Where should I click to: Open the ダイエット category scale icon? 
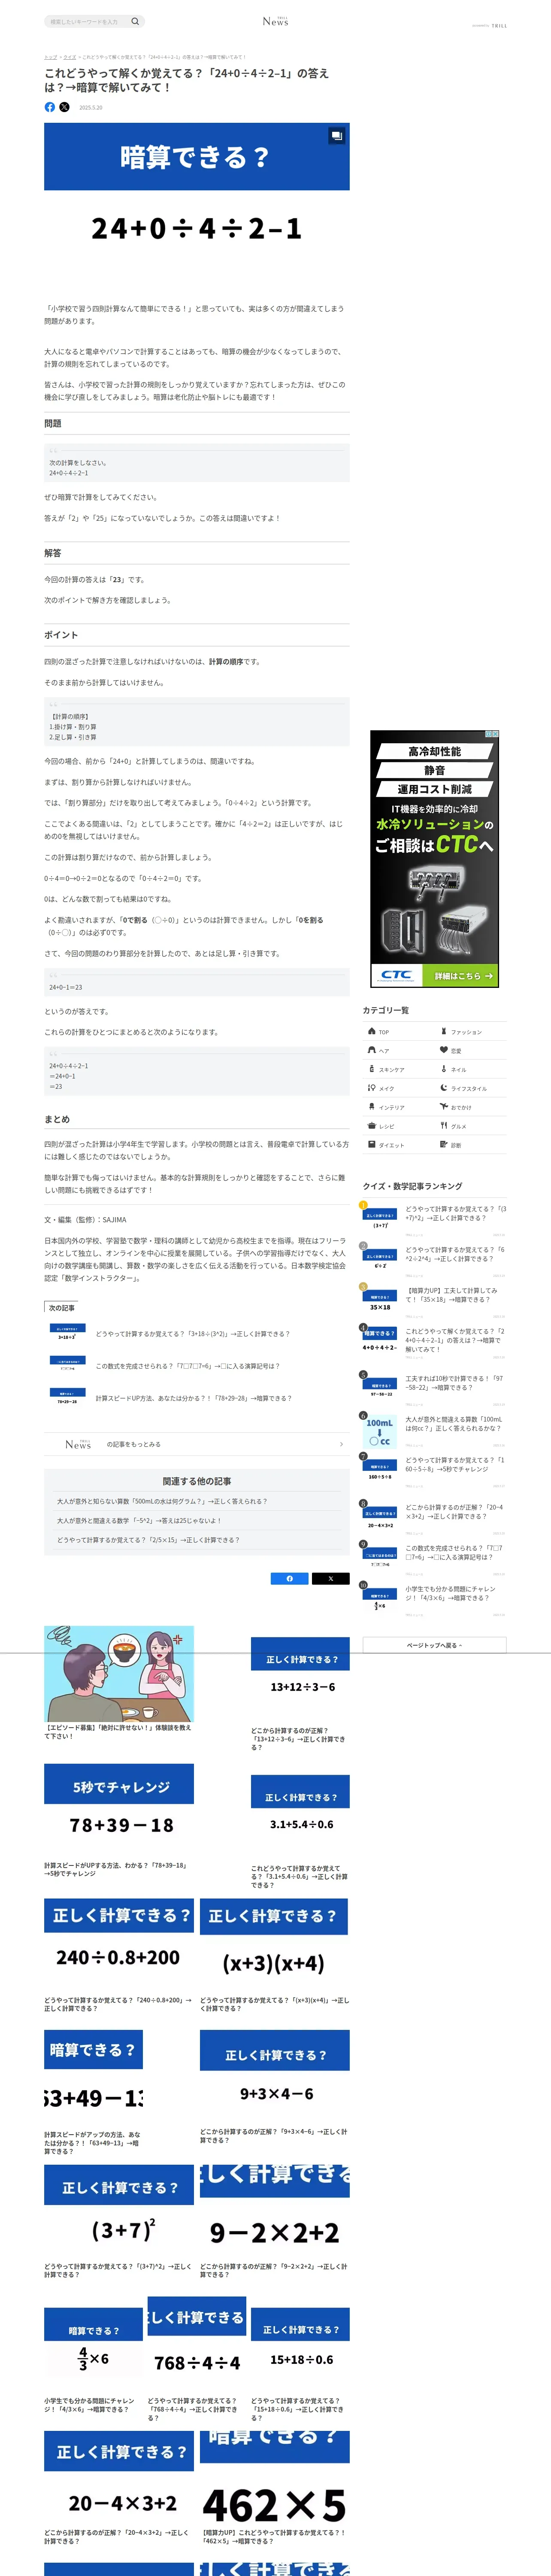coord(372,1145)
